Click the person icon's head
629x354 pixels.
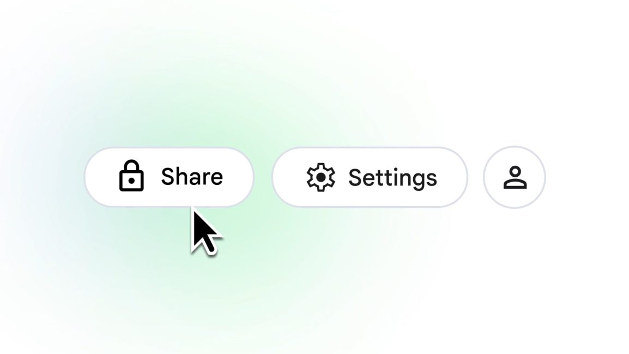point(515,171)
